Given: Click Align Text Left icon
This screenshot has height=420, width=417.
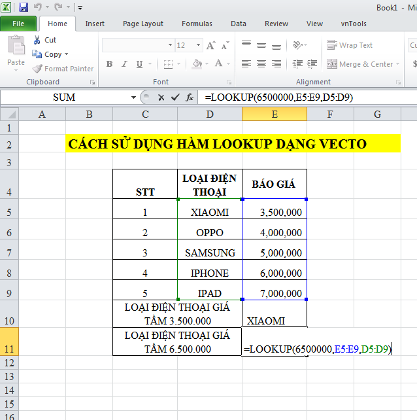Looking at the screenshot, I should (246, 64).
